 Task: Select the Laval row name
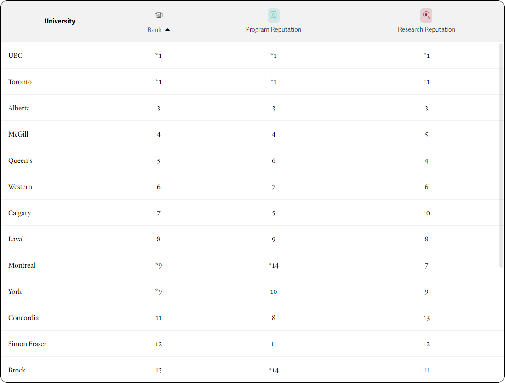coord(16,239)
